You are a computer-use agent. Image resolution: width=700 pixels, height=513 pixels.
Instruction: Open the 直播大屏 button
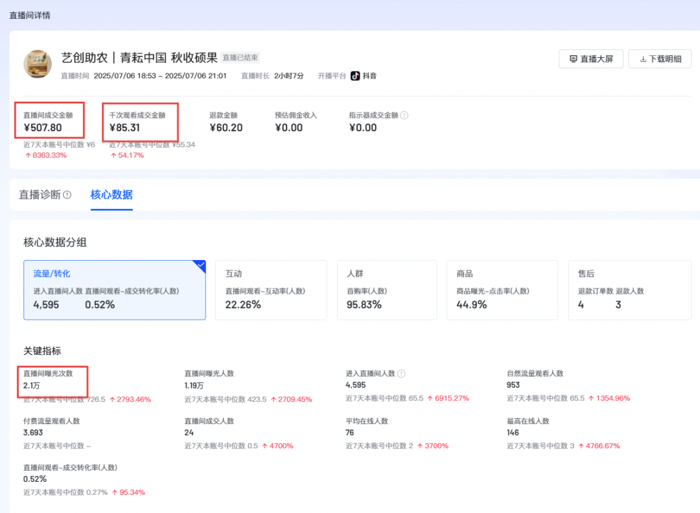pos(590,59)
